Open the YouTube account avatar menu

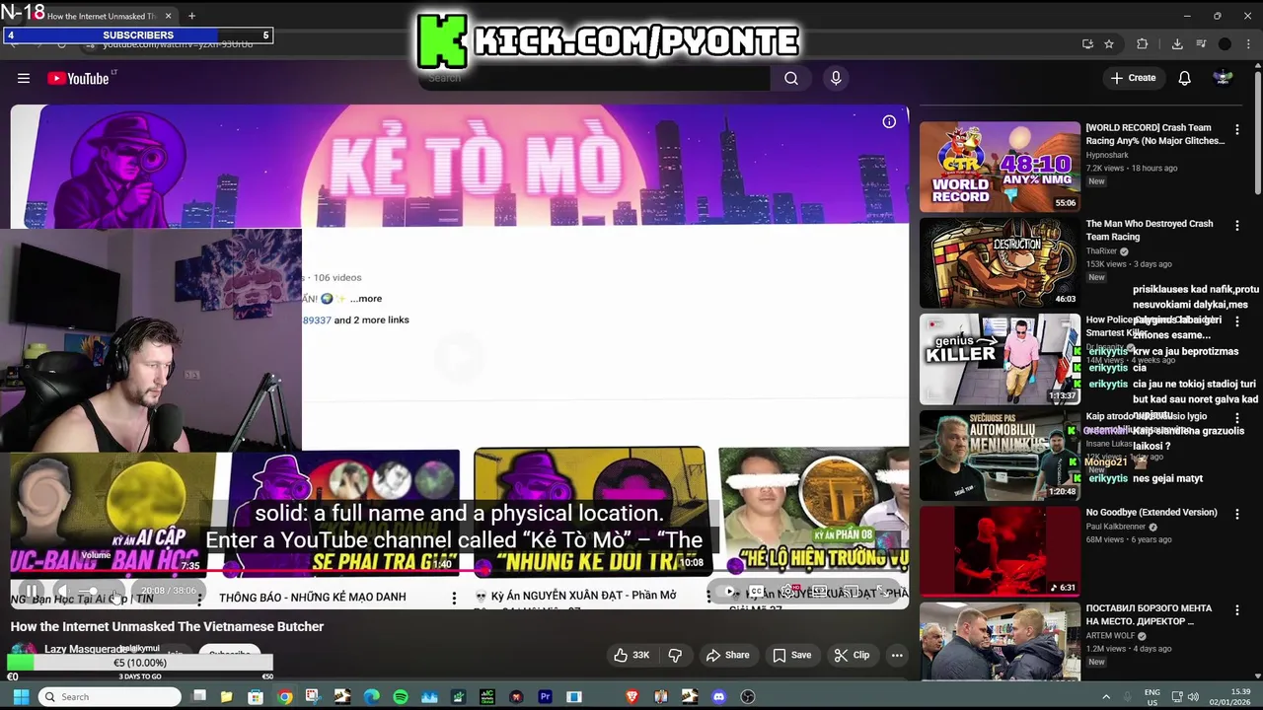1223,78
